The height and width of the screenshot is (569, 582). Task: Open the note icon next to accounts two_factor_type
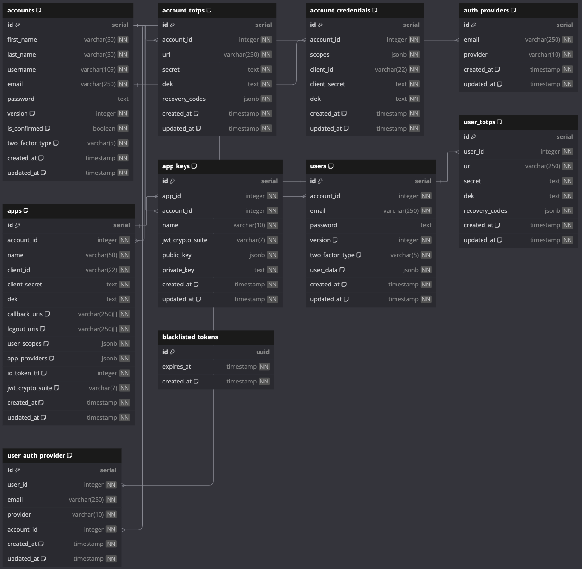(56, 143)
